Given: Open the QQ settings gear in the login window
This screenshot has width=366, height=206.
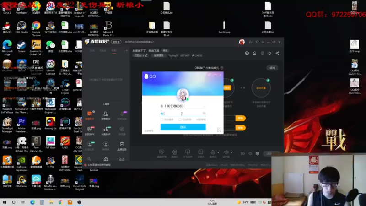Looking at the screenshot, I should pyautogui.click(x=209, y=75).
